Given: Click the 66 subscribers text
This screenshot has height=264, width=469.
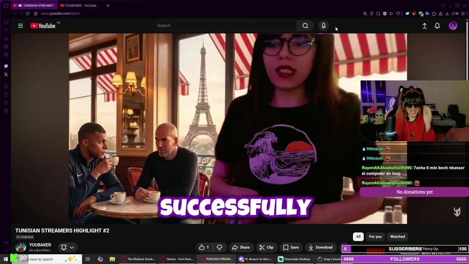Looking at the screenshot, I should tap(40, 250).
